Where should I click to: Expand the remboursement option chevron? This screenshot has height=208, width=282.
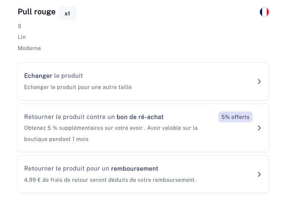pos(259,174)
